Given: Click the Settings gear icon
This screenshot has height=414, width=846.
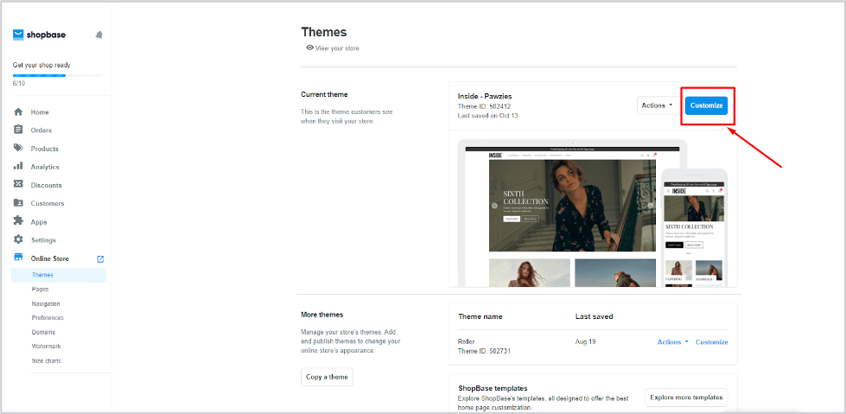Looking at the screenshot, I should (18, 239).
